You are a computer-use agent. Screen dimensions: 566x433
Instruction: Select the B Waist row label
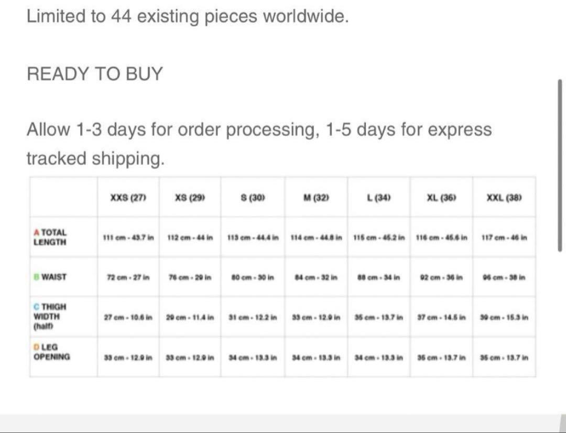(x=50, y=277)
